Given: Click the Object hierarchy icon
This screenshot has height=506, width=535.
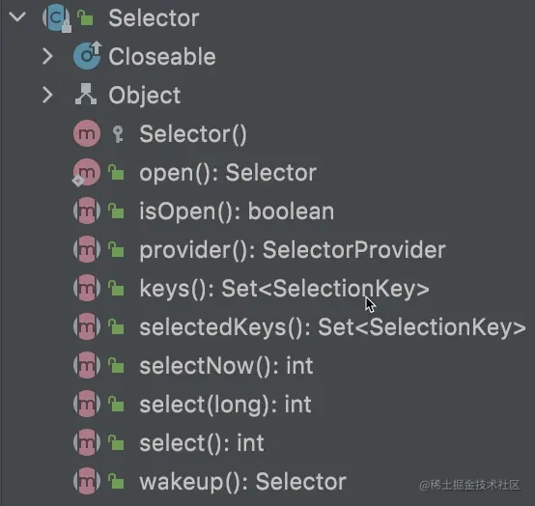Looking at the screenshot, I should [x=86, y=94].
